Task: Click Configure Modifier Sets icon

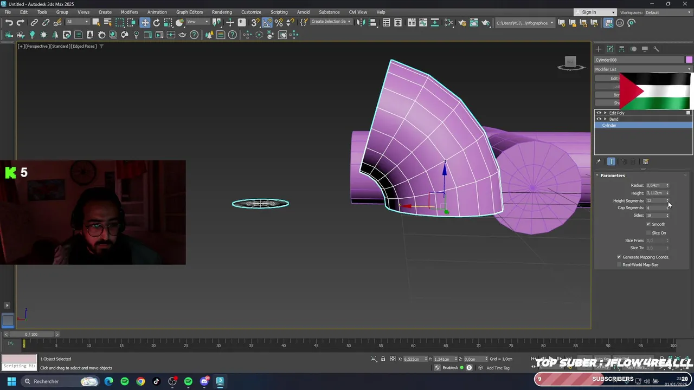Action: click(x=646, y=161)
